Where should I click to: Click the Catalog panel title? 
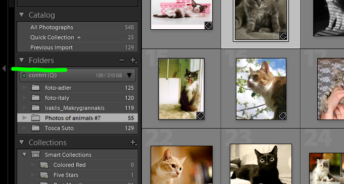point(42,15)
